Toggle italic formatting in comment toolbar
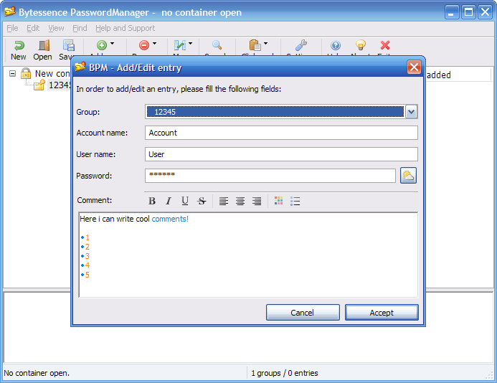 pyautogui.click(x=169, y=201)
